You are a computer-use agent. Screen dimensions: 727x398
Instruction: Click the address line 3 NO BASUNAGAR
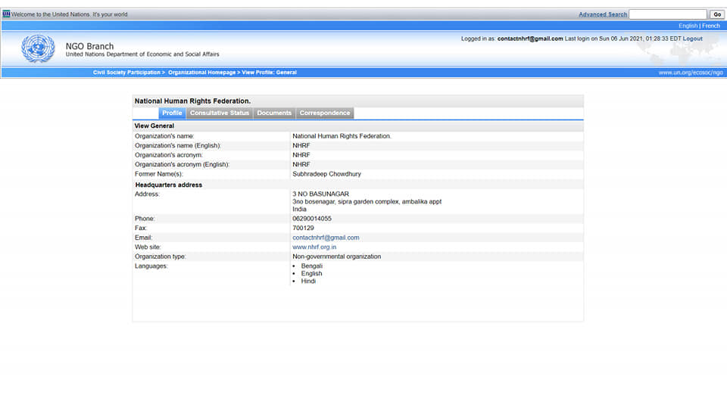click(x=320, y=194)
